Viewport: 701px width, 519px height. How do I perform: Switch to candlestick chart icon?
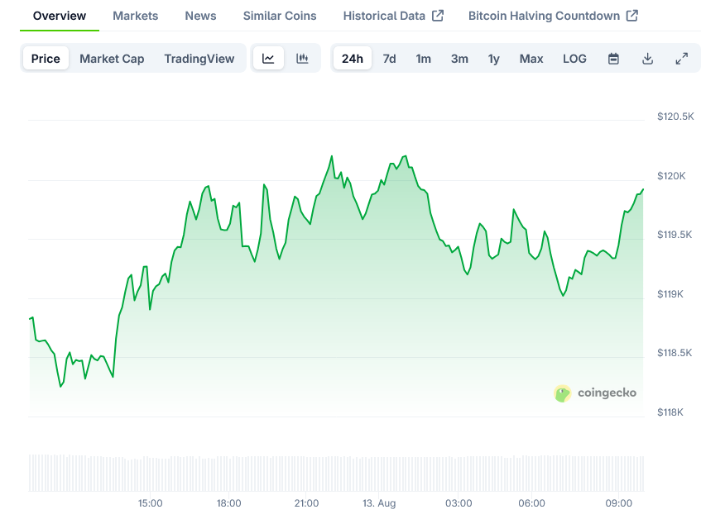coord(302,59)
